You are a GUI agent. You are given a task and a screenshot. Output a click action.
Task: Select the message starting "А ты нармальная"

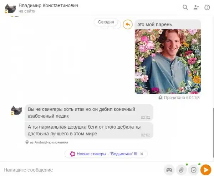(89, 130)
